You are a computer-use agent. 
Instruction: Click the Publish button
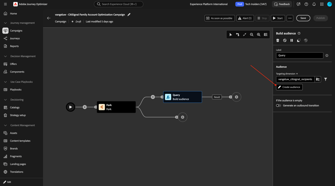[320, 18]
